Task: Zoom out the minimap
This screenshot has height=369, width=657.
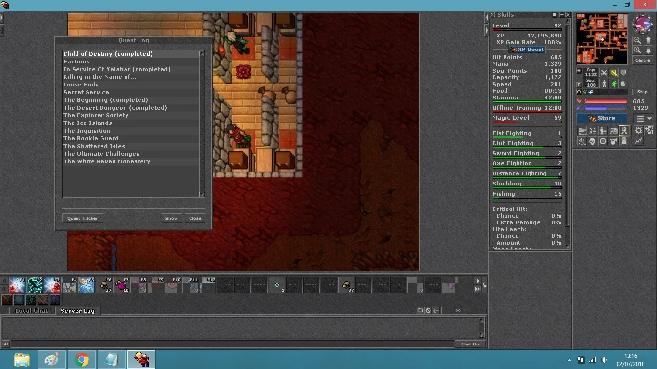Action: tap(637, 40)
